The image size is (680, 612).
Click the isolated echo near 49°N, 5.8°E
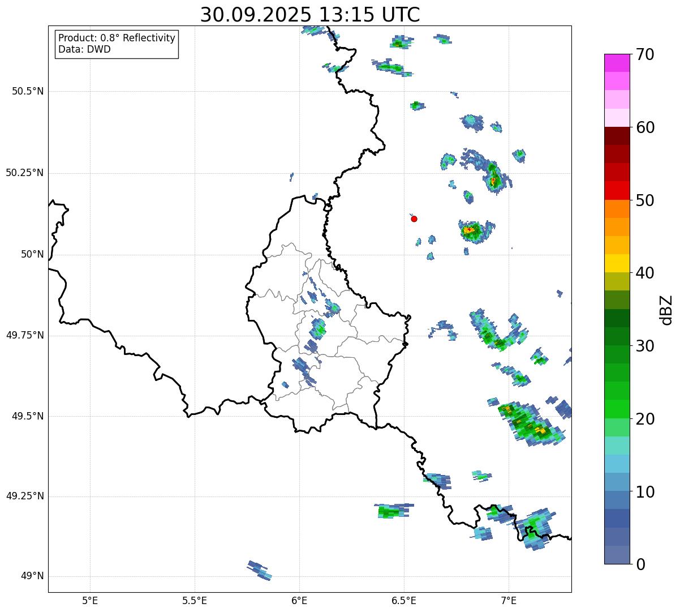click(x=260, y=570)
